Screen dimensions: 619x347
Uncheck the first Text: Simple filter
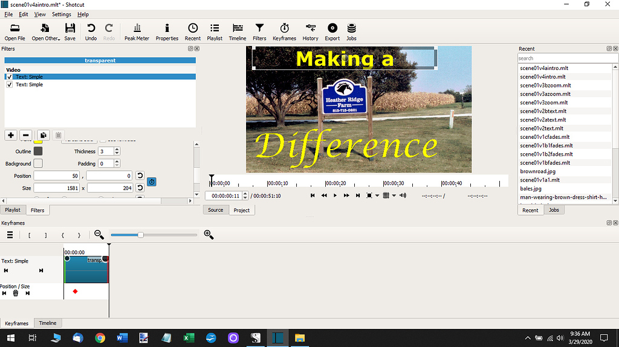tap(9, 77)
